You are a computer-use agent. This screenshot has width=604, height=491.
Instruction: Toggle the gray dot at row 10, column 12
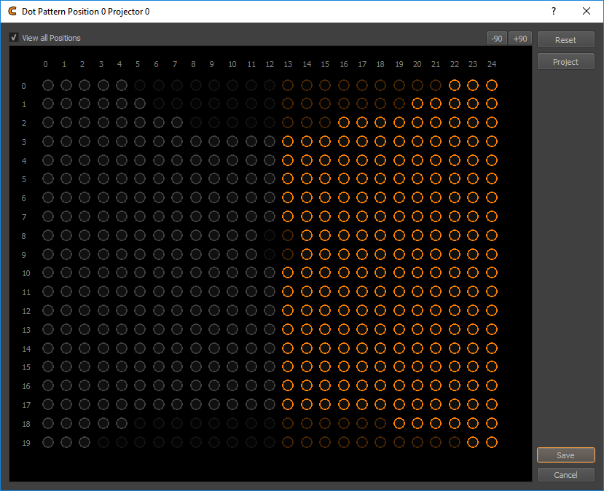pyautogui.click(x=270, y=272)
